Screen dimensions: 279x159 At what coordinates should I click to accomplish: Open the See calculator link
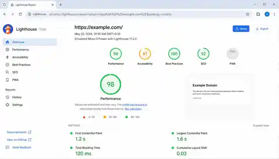(133, 109)
